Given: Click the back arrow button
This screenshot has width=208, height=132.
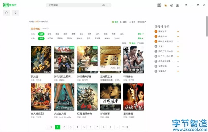Looking at the screenshot, I should 15,13.
